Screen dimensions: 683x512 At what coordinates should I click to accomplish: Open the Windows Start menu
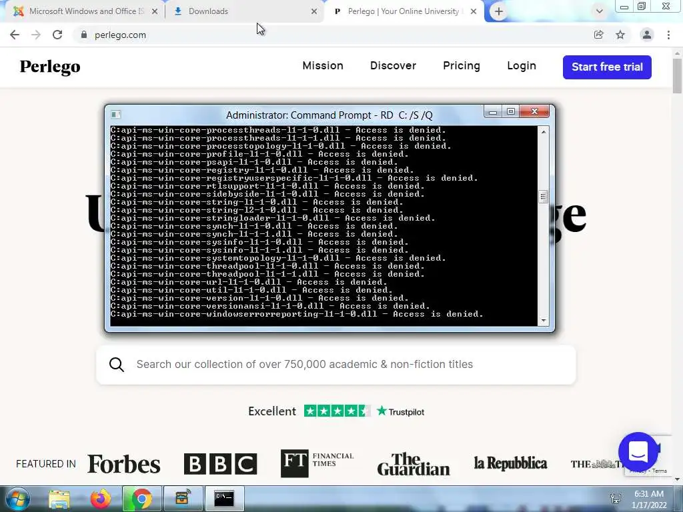coord(17,499)
